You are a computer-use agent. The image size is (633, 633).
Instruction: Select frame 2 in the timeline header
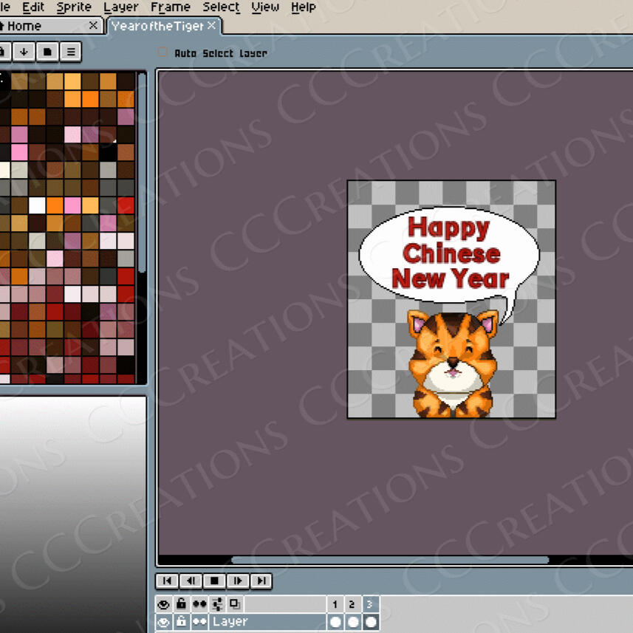tap(352, 604)
